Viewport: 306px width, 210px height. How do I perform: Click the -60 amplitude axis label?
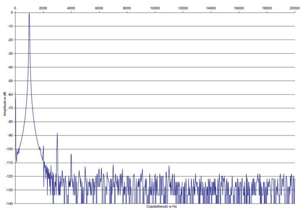[x=10, y=94]
